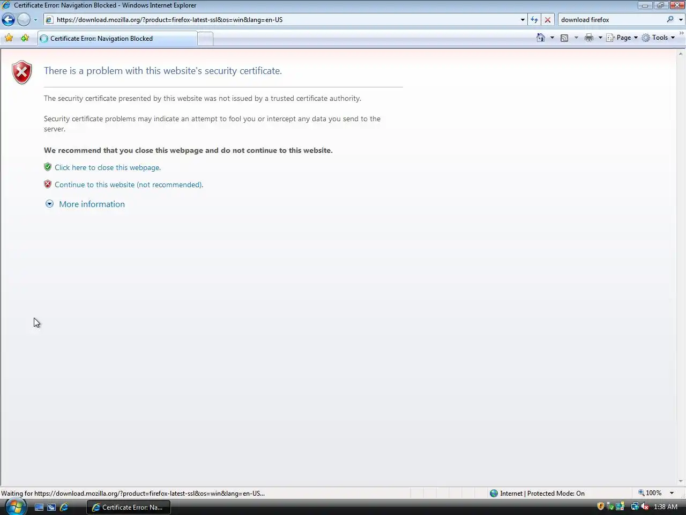
Task: Click the Home page icon
Action: (541, 38)
